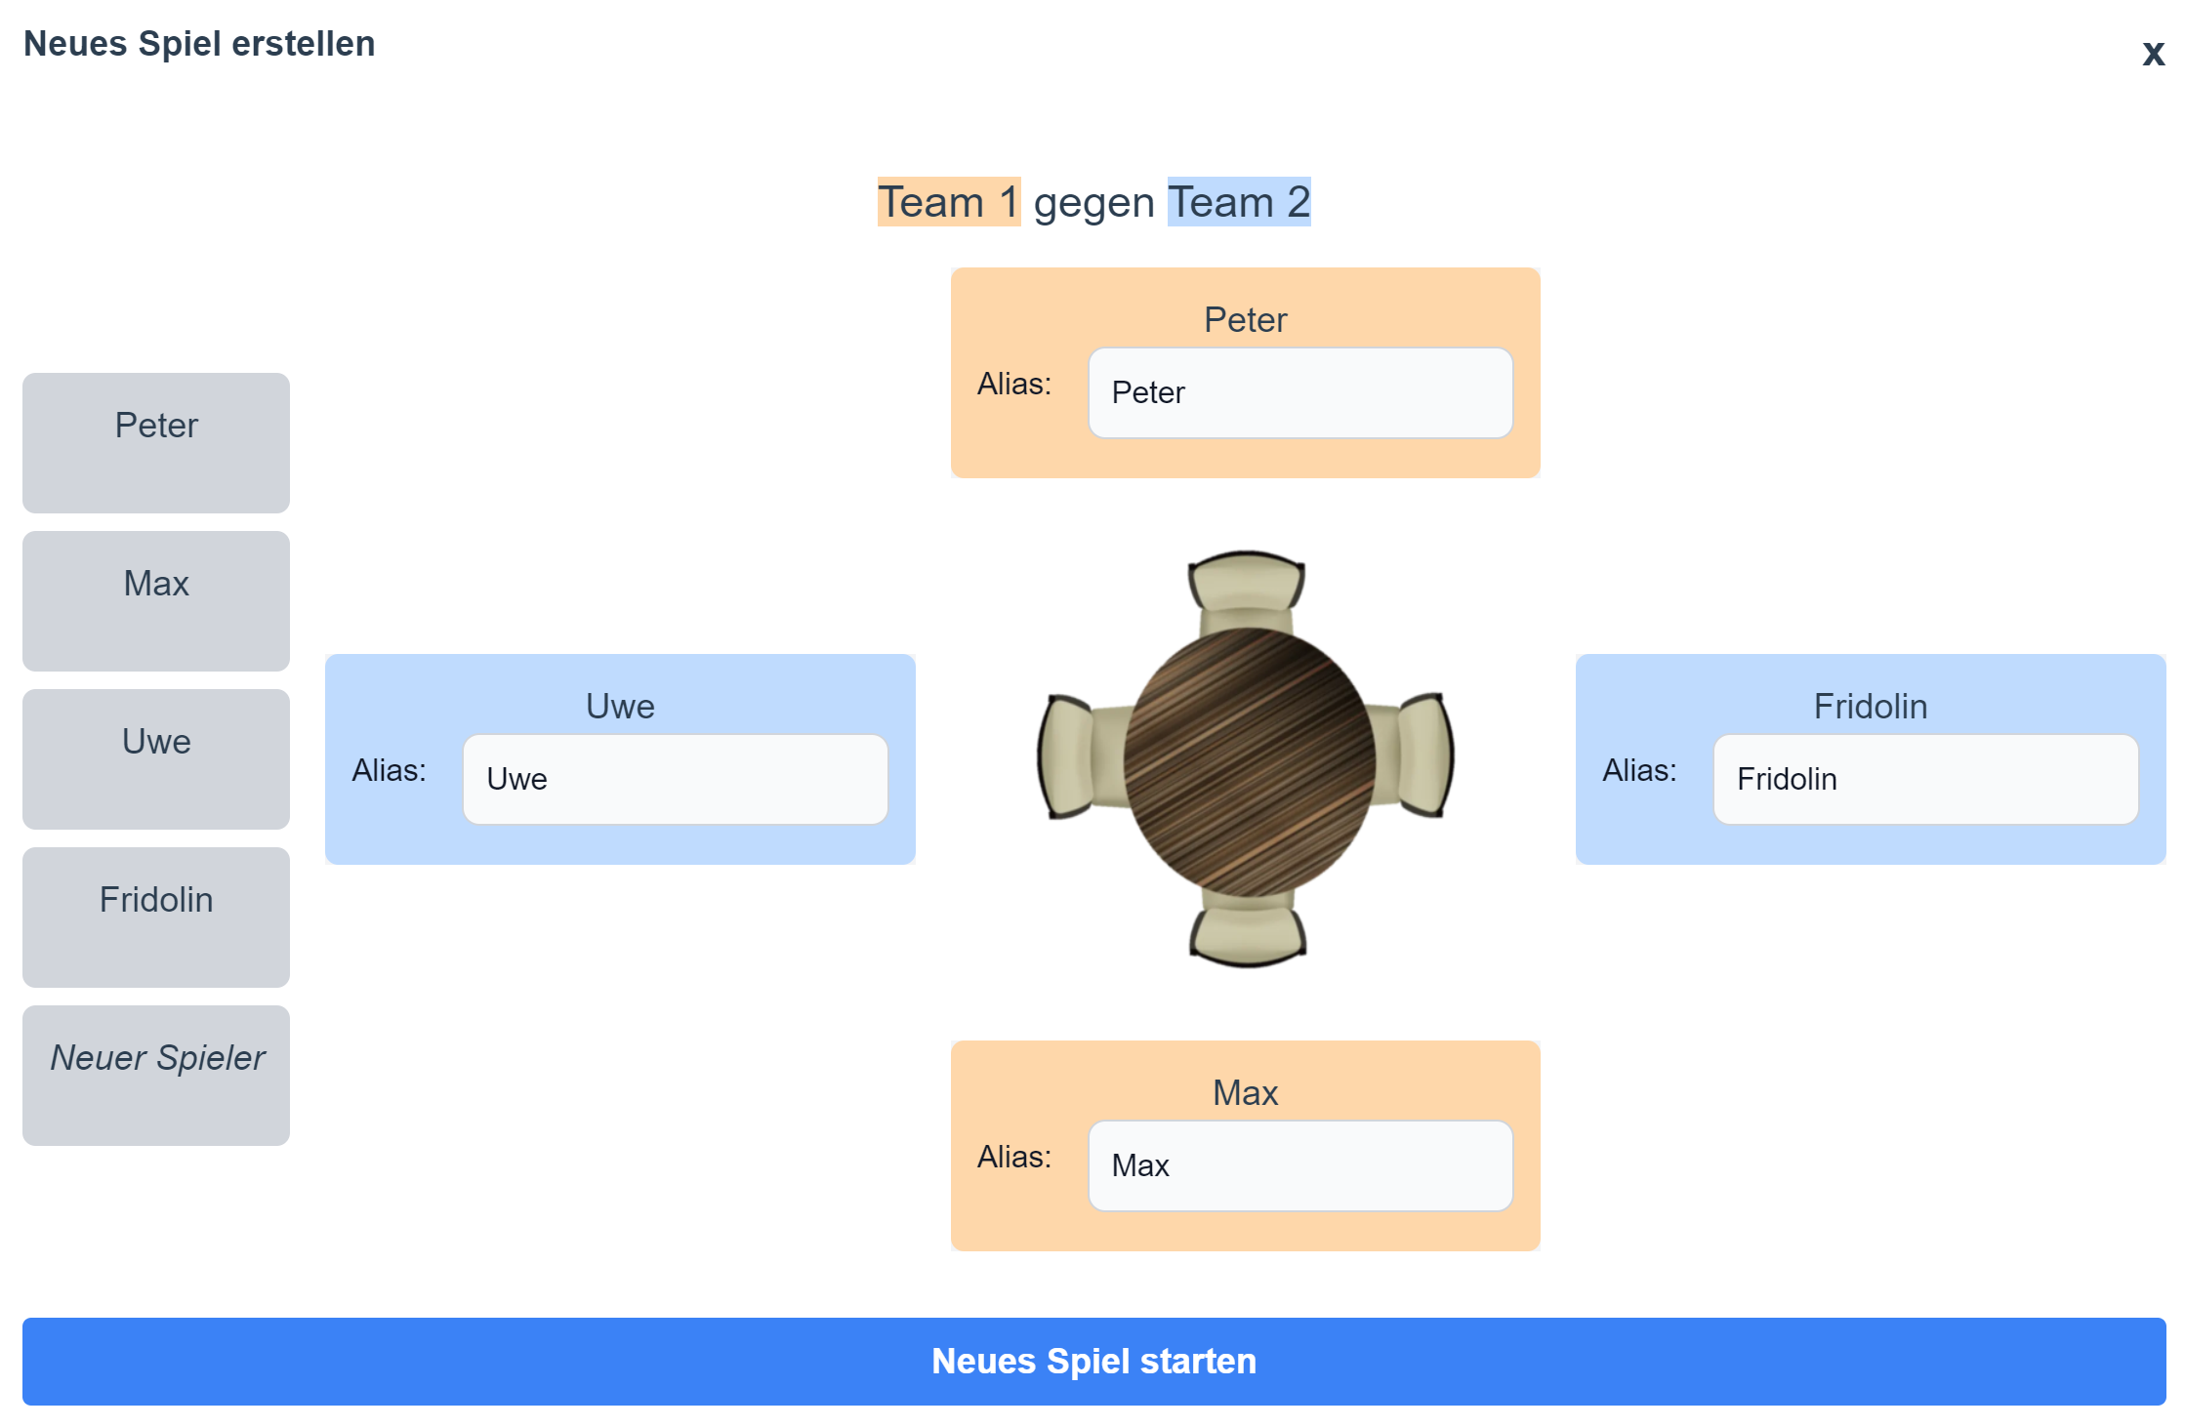This screenshot has width=2185, height=1428.
Task: Click the Neues Spiel starten button
Action: (1093, 1361)
